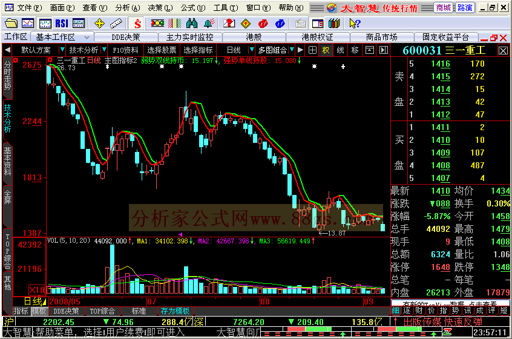Click the F10资料 button
The width and height of the screenshot is (512, 339).
(x=125, y=50)
